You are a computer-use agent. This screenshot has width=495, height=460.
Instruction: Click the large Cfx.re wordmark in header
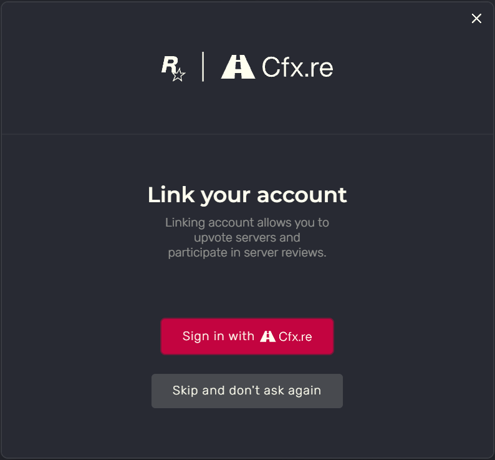[x=297, y=67]
